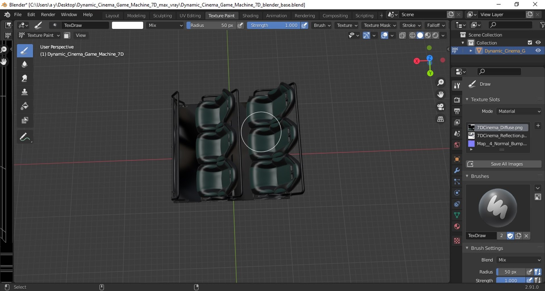Open the Material properties tab
The image size is (545, 291).
(457, 226)
